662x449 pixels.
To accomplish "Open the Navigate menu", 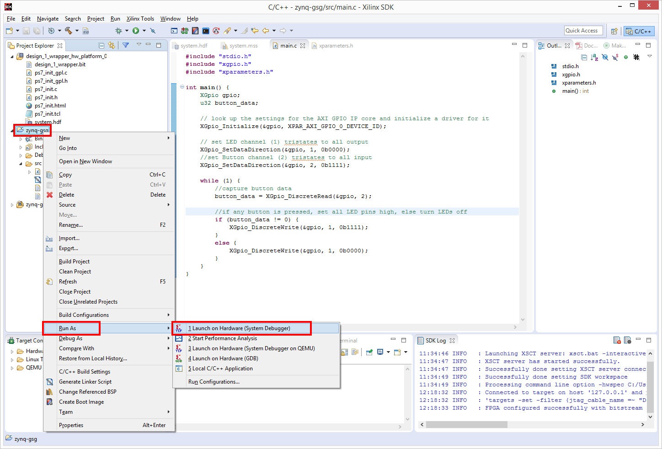I will click(48, 19).
